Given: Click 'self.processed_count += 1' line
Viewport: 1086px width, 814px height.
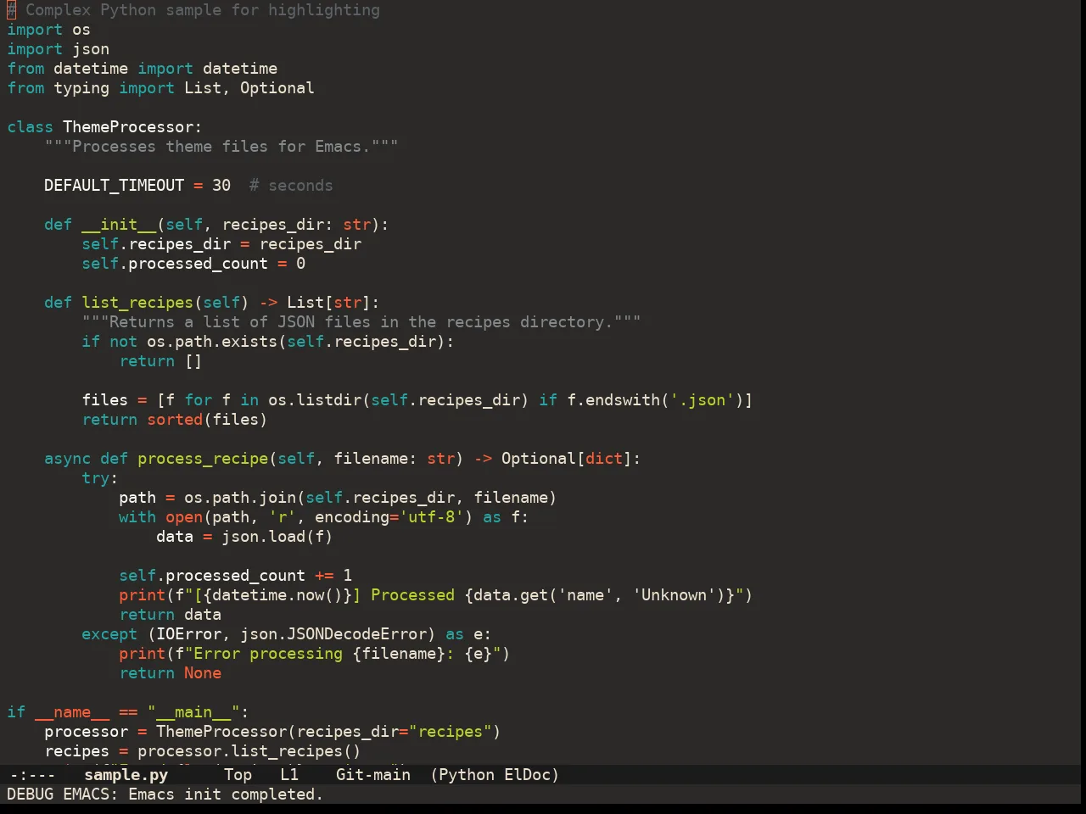Looking at the screenshot, I should click(x=235, y=576).
